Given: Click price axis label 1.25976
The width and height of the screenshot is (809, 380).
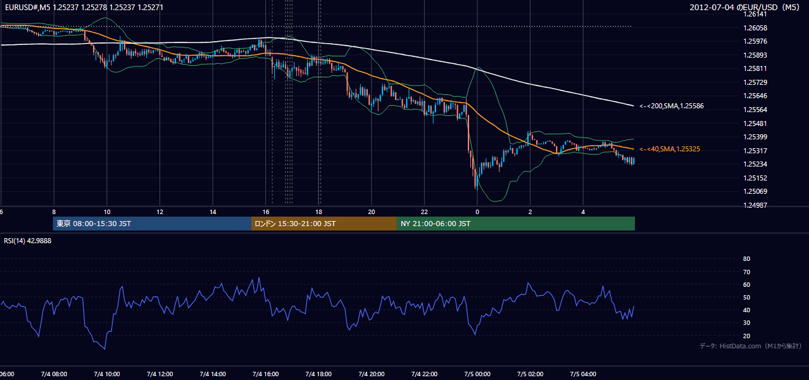Looking at the screenshot, I should click(x=755, y=41).
